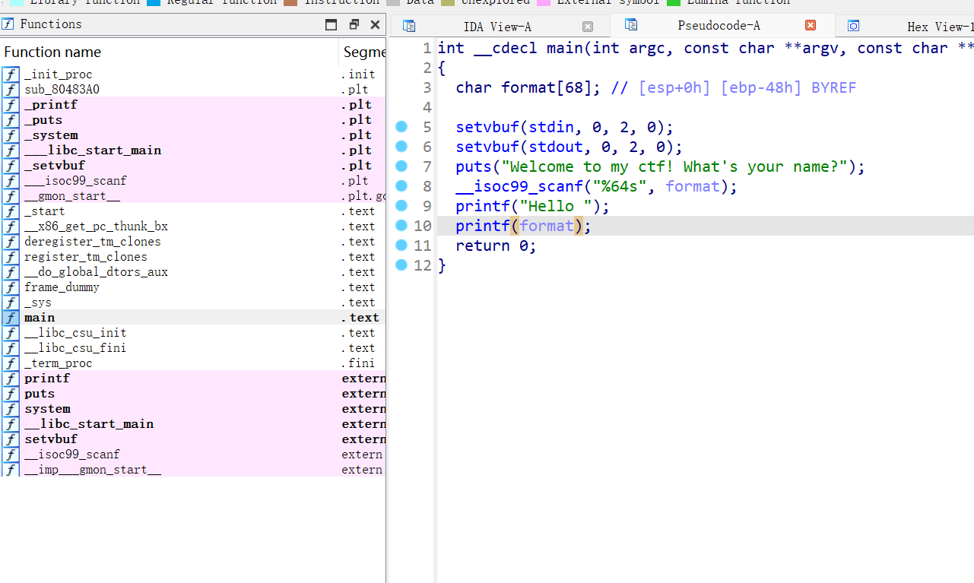The height and width of the screenshot is (583, 974).
Task: Maximize the Functions panel
Action: (x=331, y=24)
